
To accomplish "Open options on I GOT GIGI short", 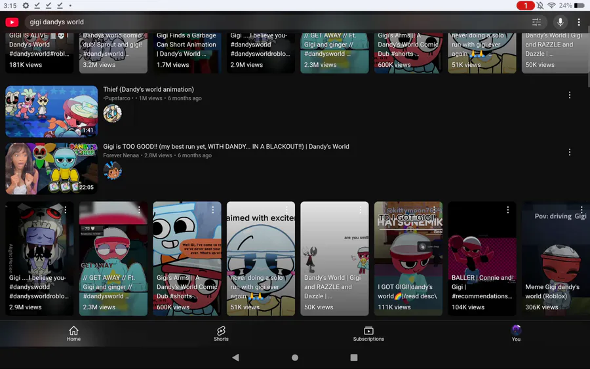I will 434,210.
